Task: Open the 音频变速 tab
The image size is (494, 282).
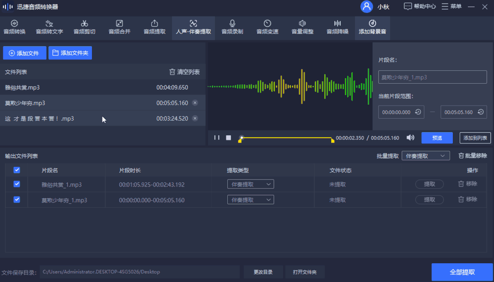Action: 267,28
